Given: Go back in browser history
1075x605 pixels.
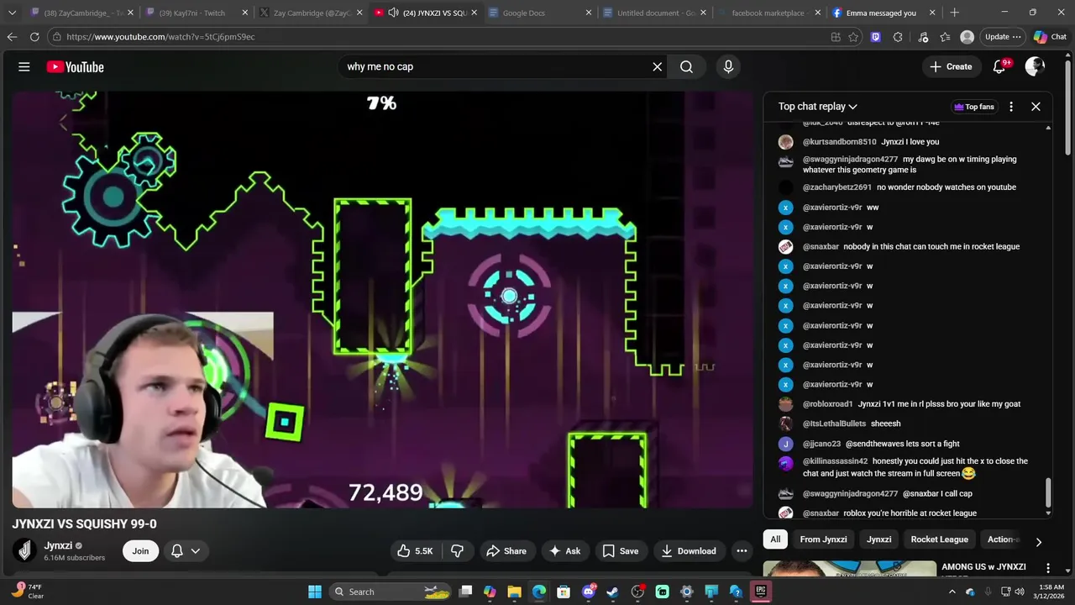Looking at the screenshot, I should (x=12, y=37).
